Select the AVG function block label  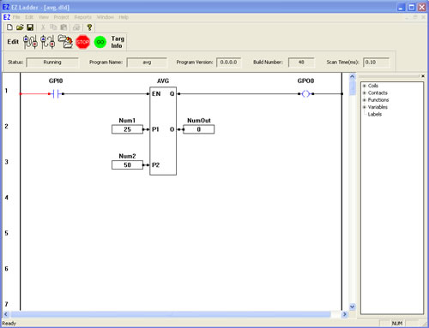pyautogui.click(x=163, y=81)
